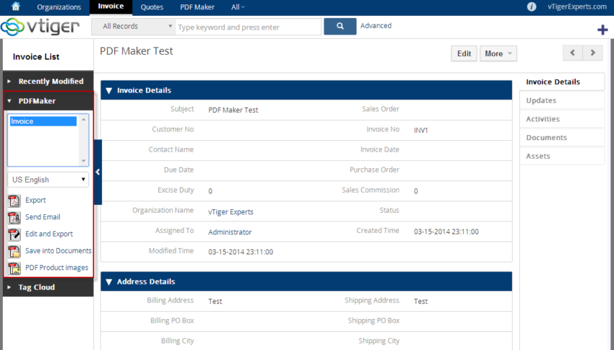Open the US English language dropdown

48,180
